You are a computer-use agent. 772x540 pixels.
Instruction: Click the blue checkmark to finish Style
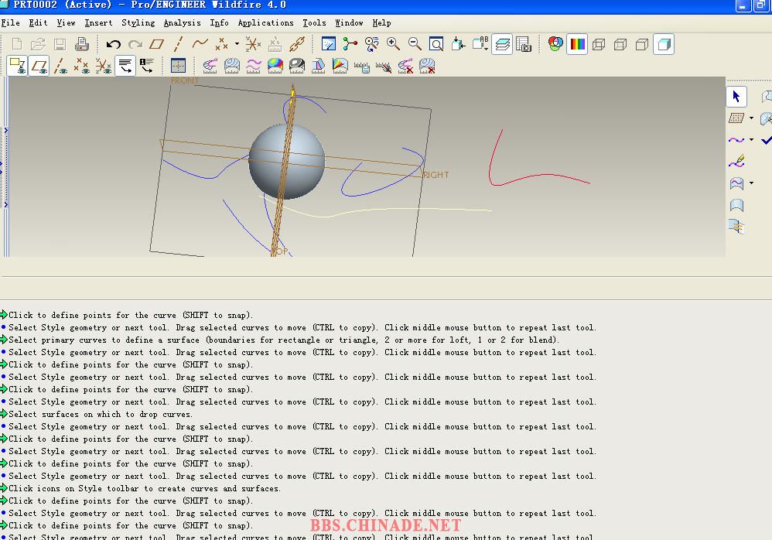[766, 140]
